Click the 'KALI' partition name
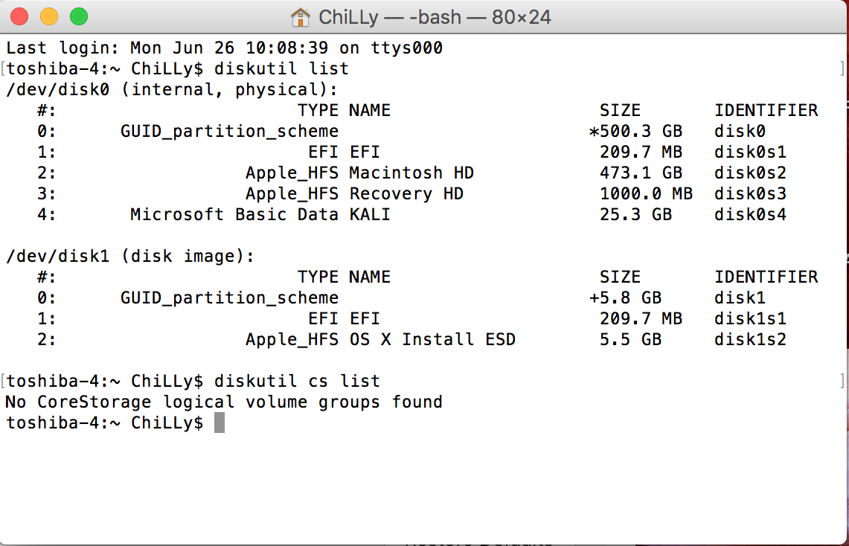This screenshot has height=546, width=849. pos(370,214)
